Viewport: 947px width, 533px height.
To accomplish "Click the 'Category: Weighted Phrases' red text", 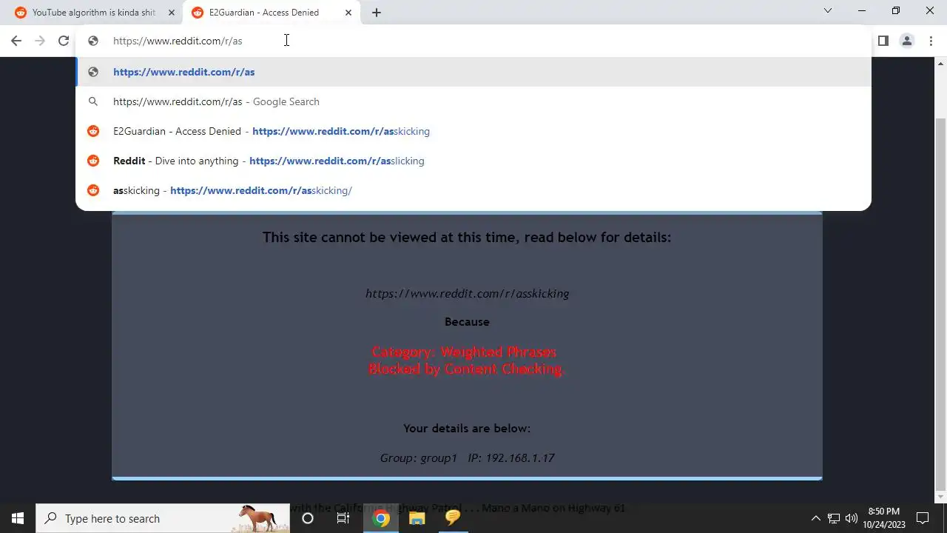I will click(x=464, y=352).
